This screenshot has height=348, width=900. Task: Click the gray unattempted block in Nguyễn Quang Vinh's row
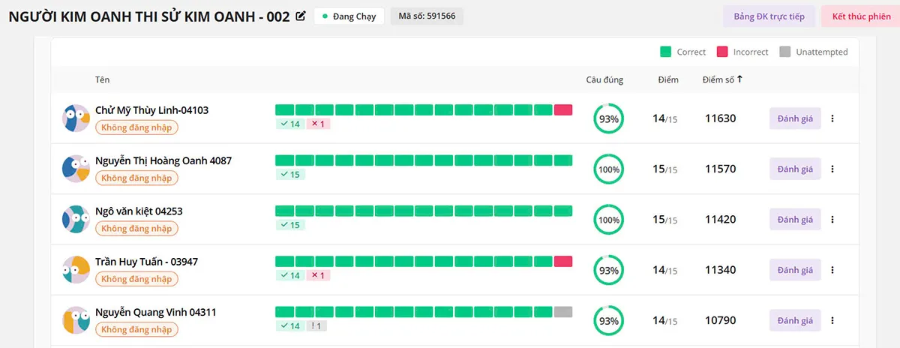tap(563, 312)
